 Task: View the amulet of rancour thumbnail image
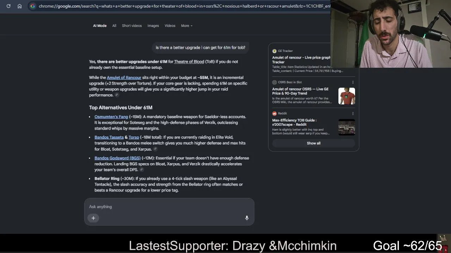pyautogui.click(x=347, y=96)
